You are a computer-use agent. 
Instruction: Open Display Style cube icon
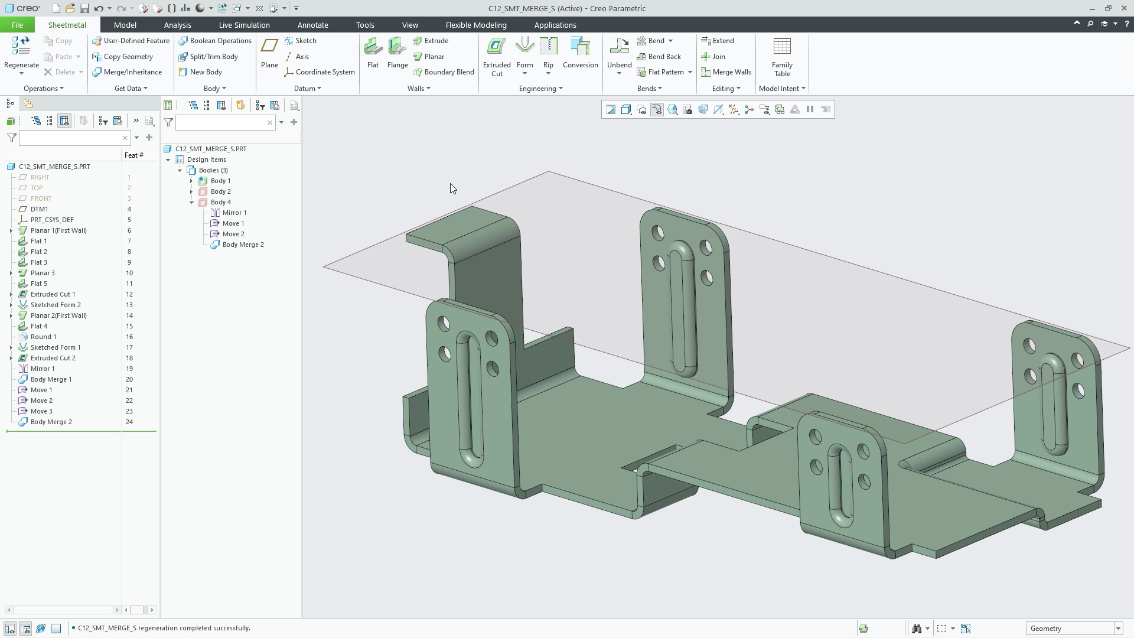pyautogui.click(x=626, y=109)
